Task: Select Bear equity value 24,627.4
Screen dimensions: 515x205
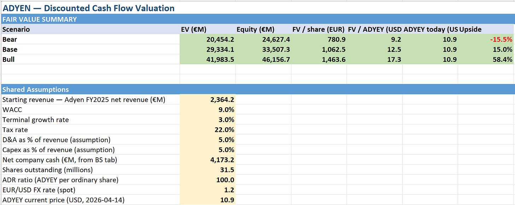Action: (263, 40)
